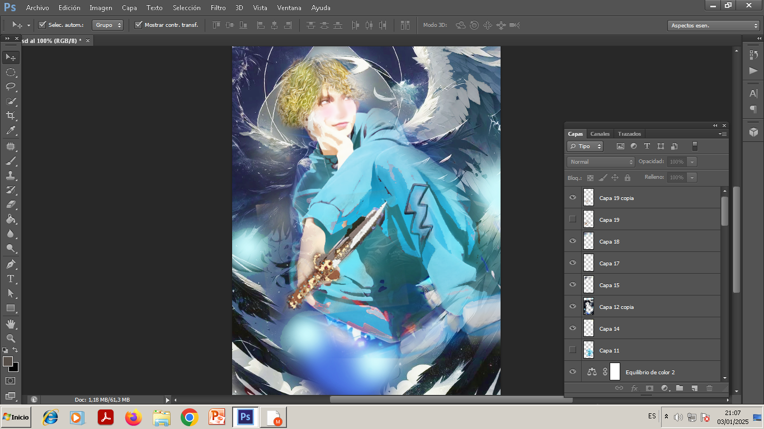
Task: Change the screen mode
Action: pyautogui.click(x=11, y=396)
